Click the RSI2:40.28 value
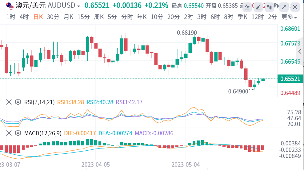 pyautogui.click(x=100, y=102)
